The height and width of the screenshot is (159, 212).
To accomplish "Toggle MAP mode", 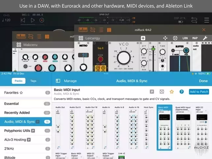I will pos(195,38).
